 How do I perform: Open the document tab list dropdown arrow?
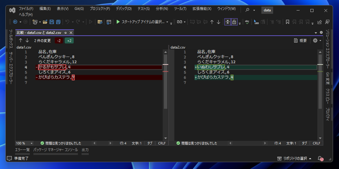(x=316, y=32)
